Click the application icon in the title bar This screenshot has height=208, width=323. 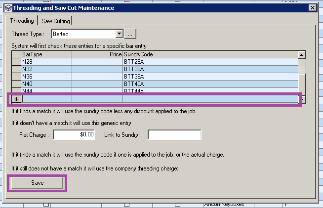pos(8,8)
